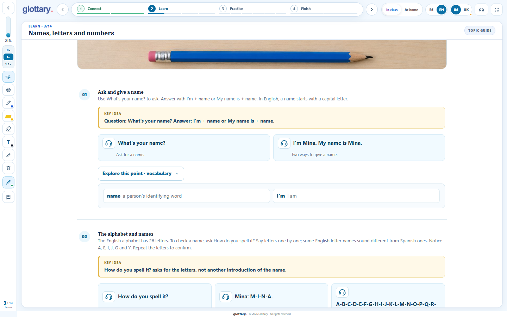Viewport: 507px width, 317px height.
Task: Open the Topic Guide
Action: click(x=480, y=31)
